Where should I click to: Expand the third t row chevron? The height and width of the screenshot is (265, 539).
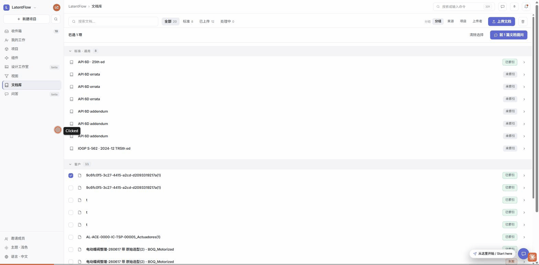tap(524, 225)
